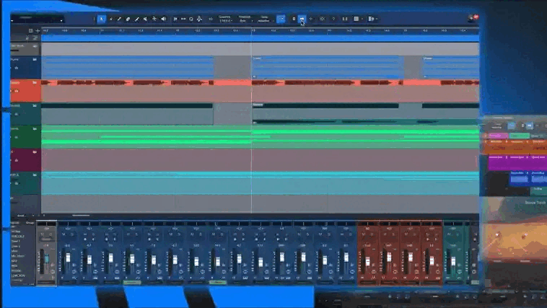Viewport: 547px width, 308px height.
Task: Select the bright green track header
Action: (x=25, y=137)
